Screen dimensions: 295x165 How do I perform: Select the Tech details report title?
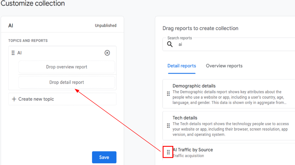[185, 118]
